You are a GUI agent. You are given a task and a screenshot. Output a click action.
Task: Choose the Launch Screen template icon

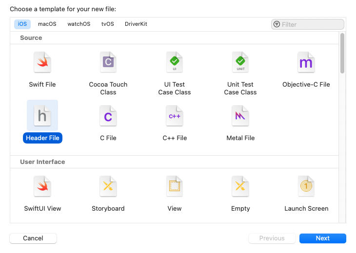[306, 186]
